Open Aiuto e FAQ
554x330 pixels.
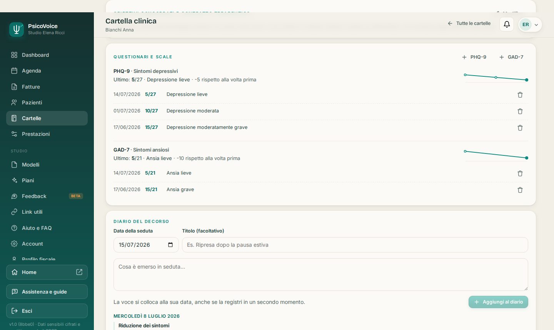[47, 228]
